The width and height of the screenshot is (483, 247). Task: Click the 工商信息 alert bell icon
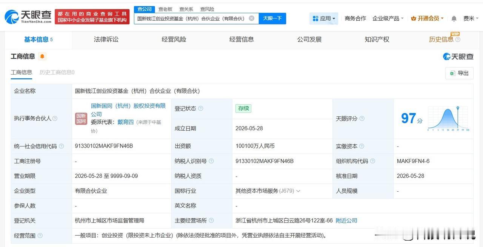(42, 56)
